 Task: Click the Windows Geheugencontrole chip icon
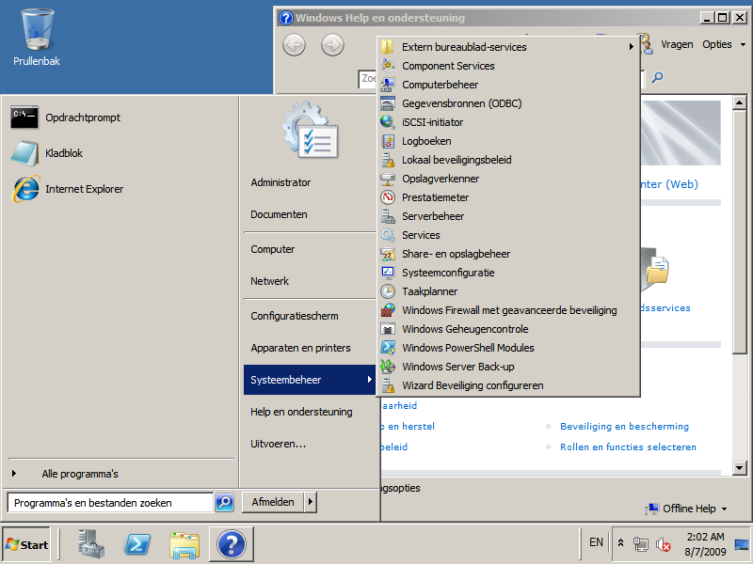388,329
